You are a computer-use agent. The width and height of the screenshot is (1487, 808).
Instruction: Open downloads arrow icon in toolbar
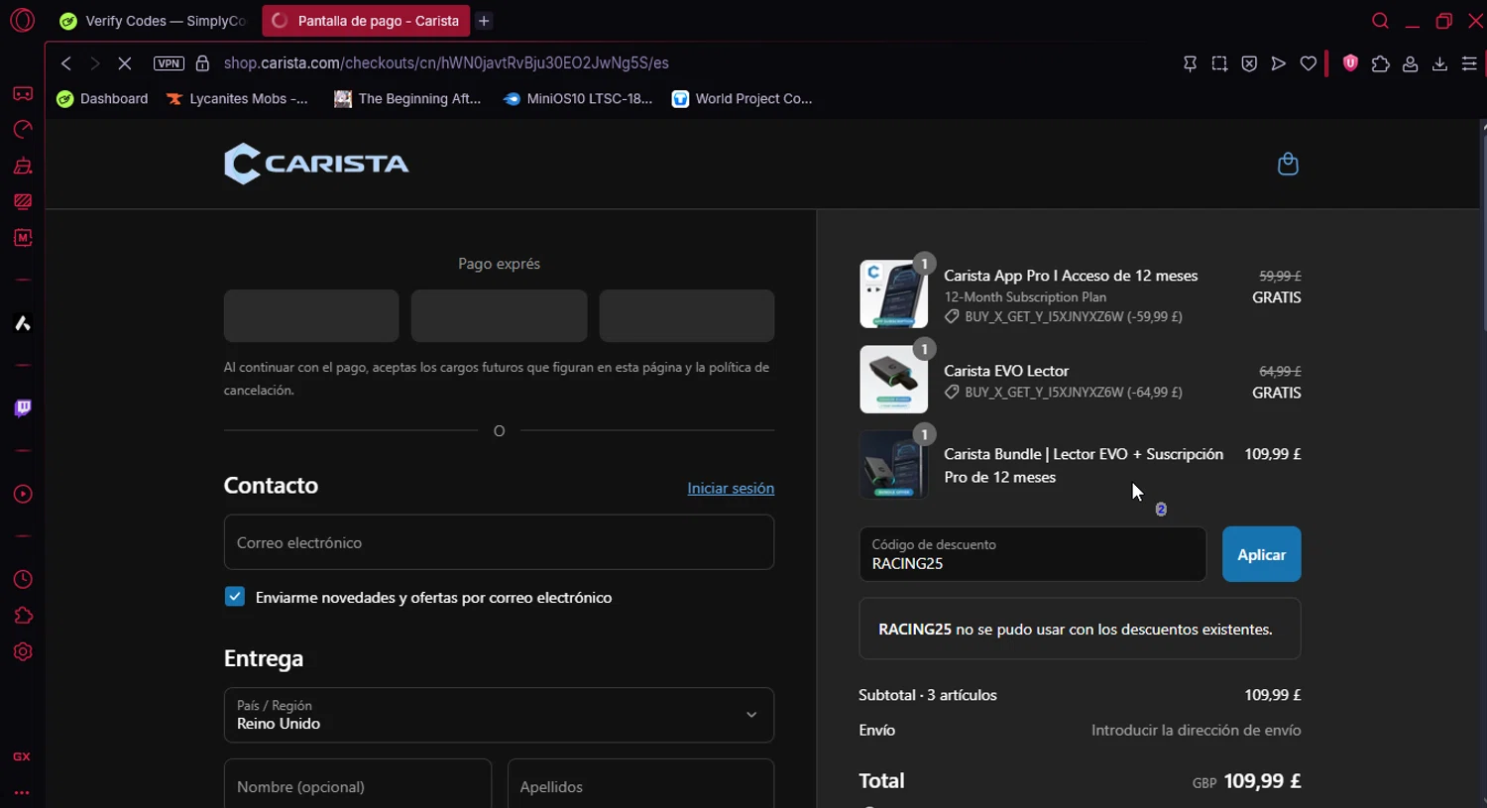click(1439, 63)
